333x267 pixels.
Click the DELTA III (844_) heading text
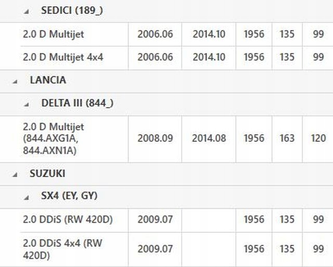77,103
